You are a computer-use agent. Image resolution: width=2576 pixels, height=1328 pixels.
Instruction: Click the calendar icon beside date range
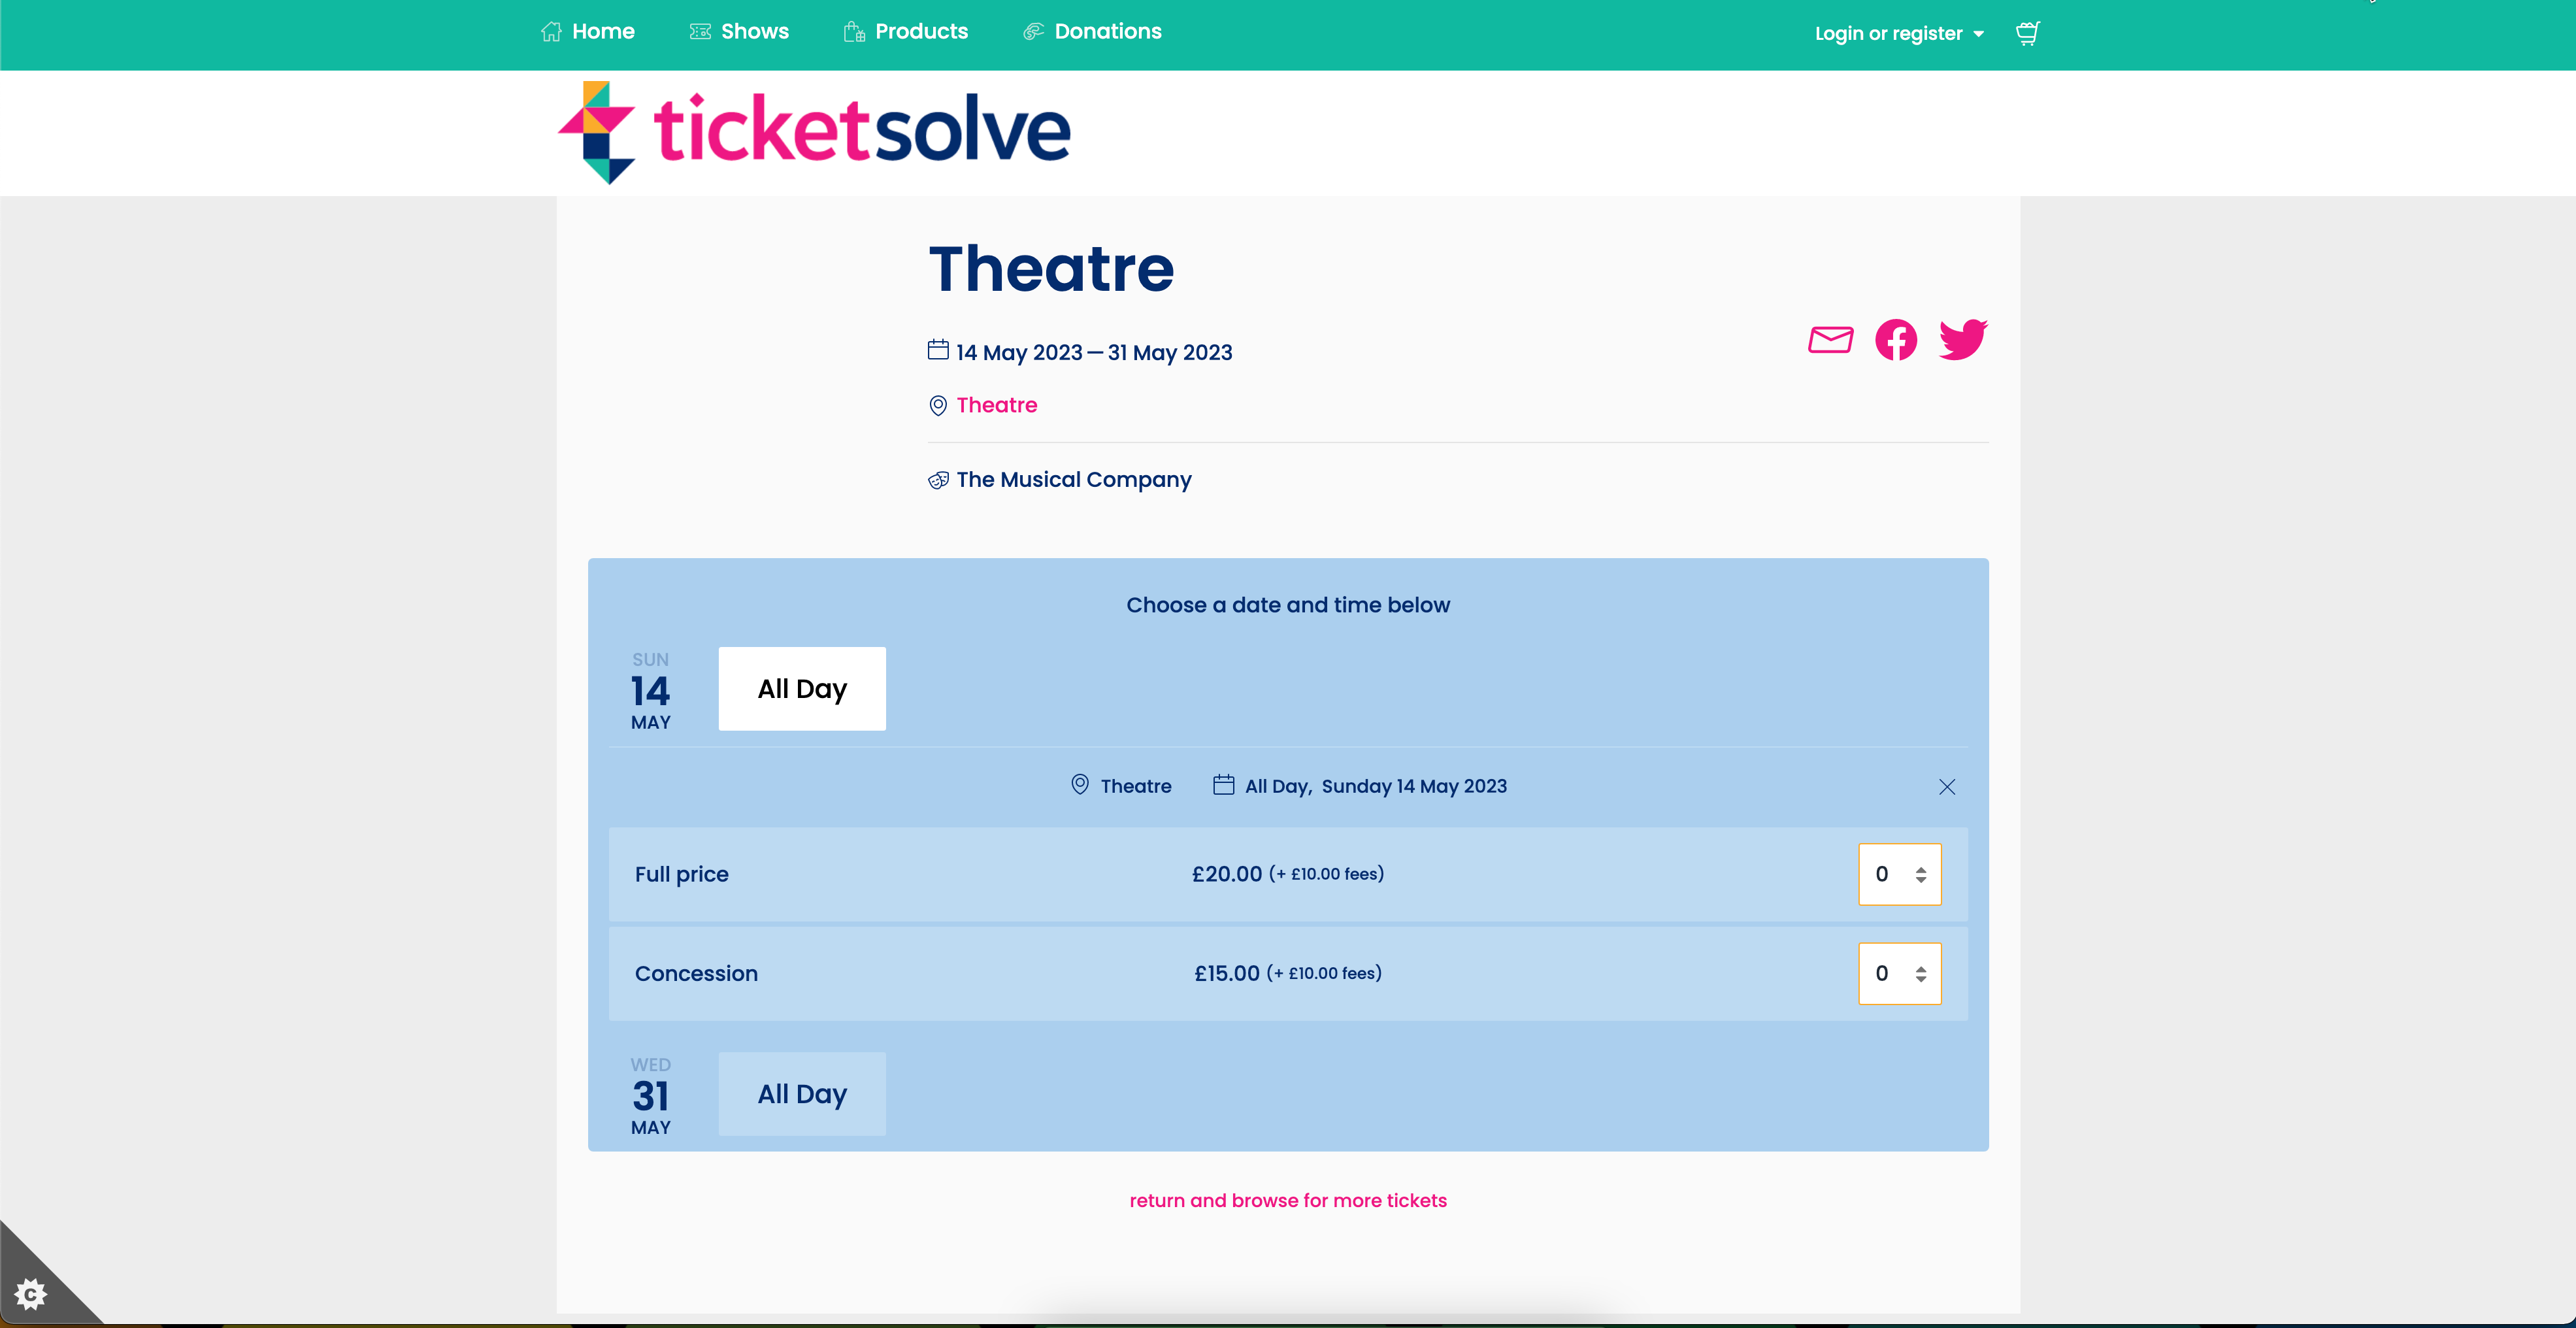pyautogui.click(x=938, y=350)
